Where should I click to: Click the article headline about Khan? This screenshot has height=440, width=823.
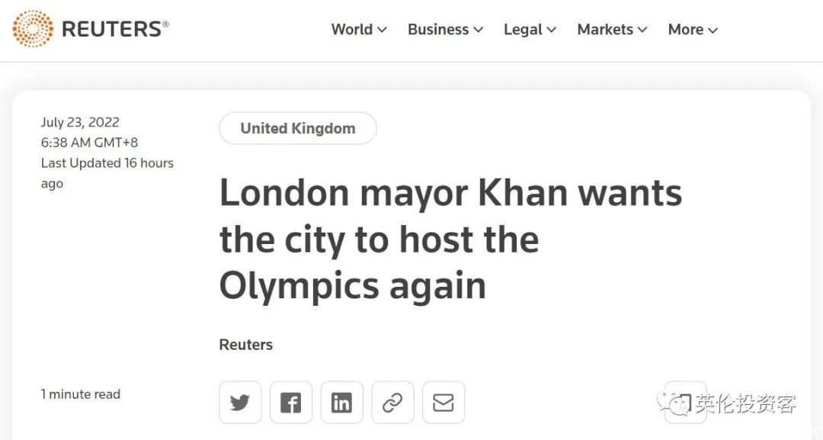click(x=450, y=239)
